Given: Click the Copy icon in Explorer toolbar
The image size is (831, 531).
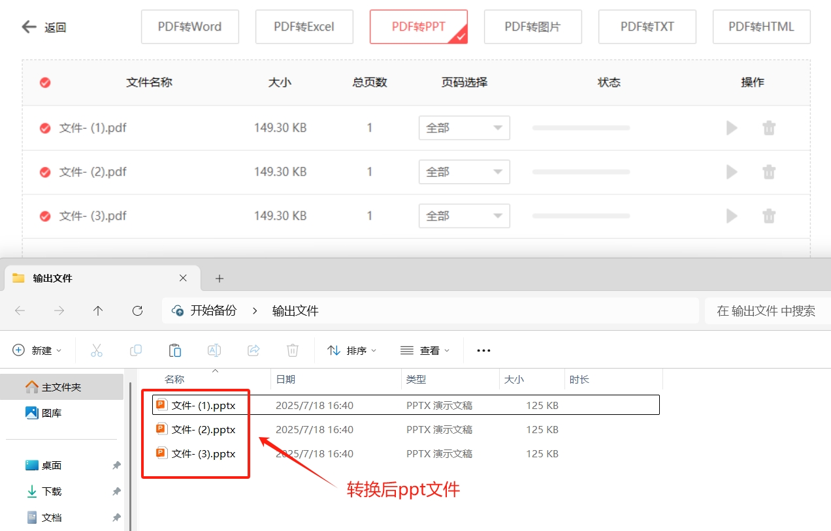Looking at the screenshot, I should [136, 350].
